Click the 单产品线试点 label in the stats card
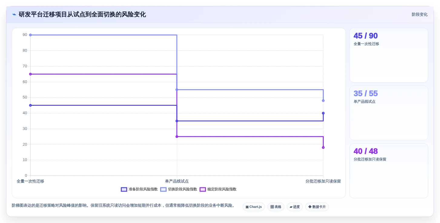440x223 pixels. click(364, 102)
